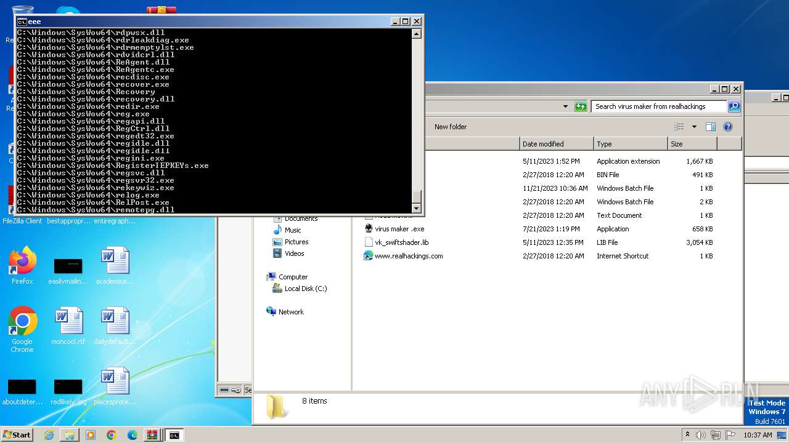Sort by Type column header
This screenshot has width=789, height=443.
(631, 144)
